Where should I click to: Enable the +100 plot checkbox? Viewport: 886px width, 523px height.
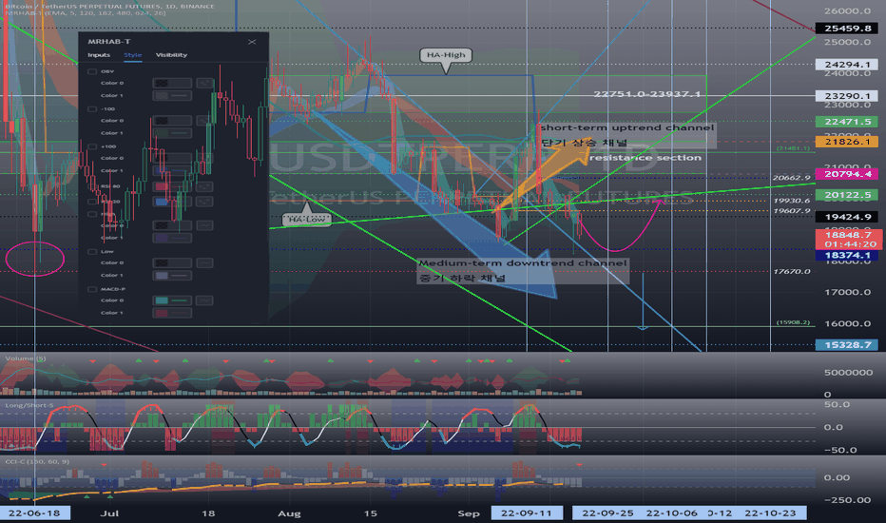coord(92,146)
